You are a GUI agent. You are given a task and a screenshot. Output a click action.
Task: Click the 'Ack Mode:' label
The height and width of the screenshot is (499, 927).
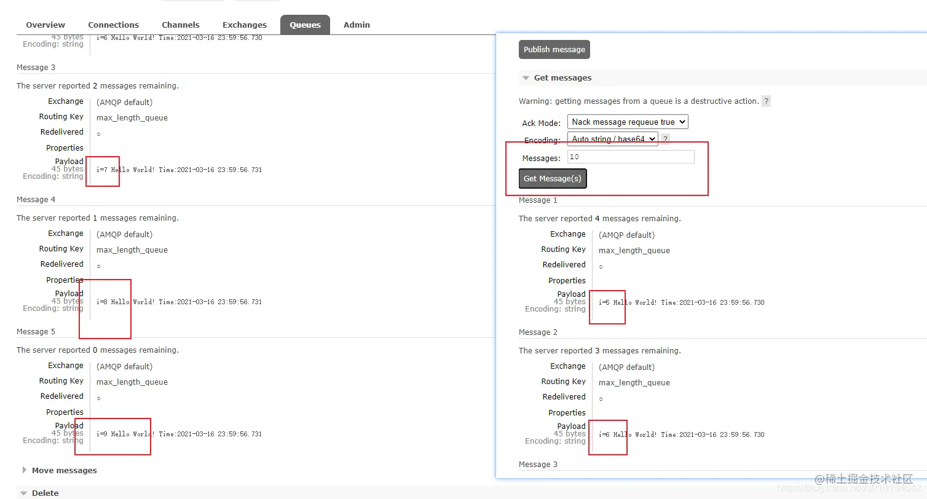pyautogui.click(x=542, y=123)
